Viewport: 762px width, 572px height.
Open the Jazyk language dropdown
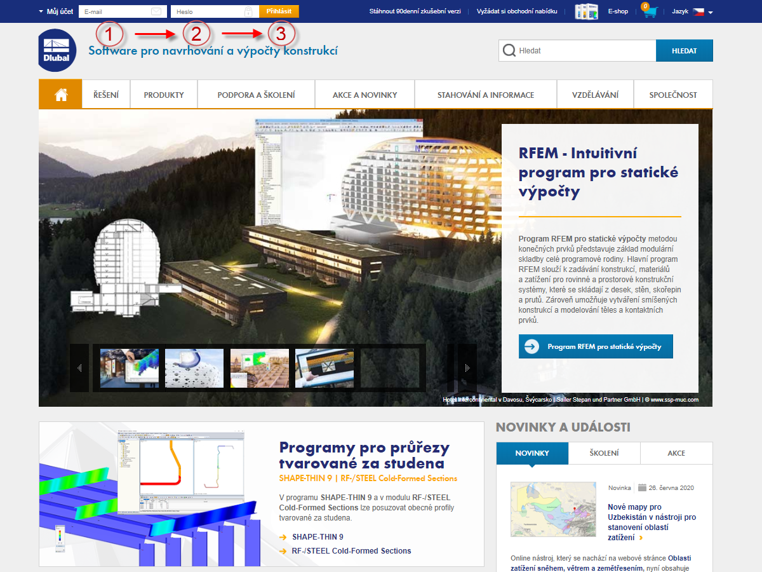point(692,11)
